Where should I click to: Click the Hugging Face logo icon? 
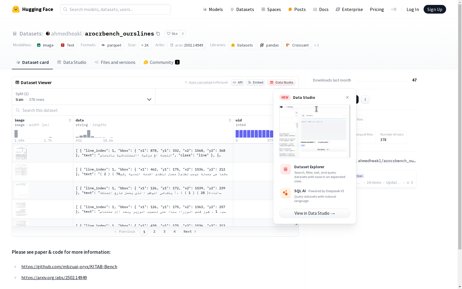point(16,9)
